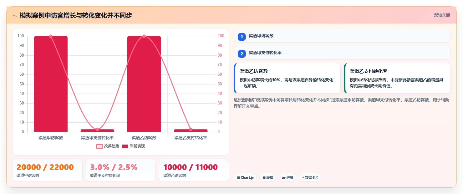Screen dimensions: 463x194
Task: Click x-axis label 渠道乙支付转化率
Action: [191, 138]
